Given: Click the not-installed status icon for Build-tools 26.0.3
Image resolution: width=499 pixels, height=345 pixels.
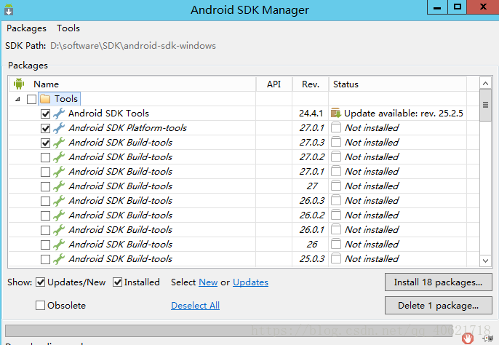Looking at the screenshot, I should (336, 200).
